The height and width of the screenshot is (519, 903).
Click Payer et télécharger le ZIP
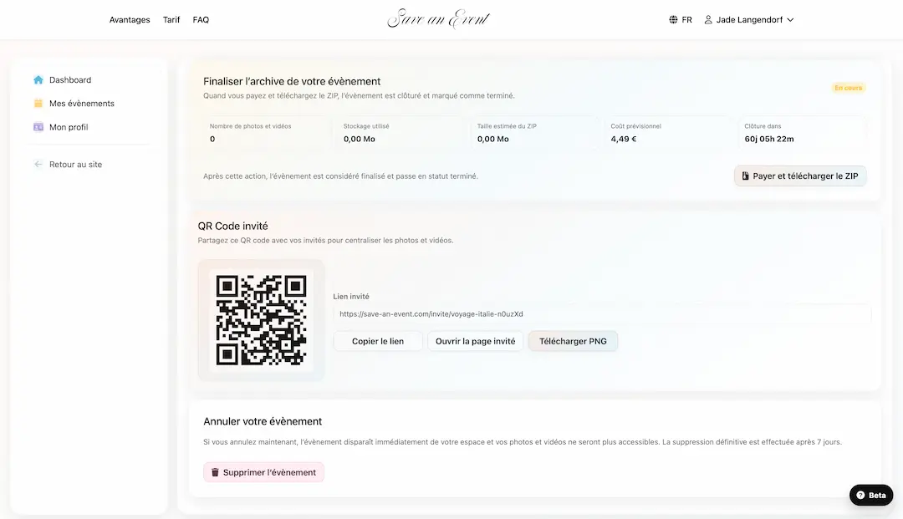pos(799,176)
